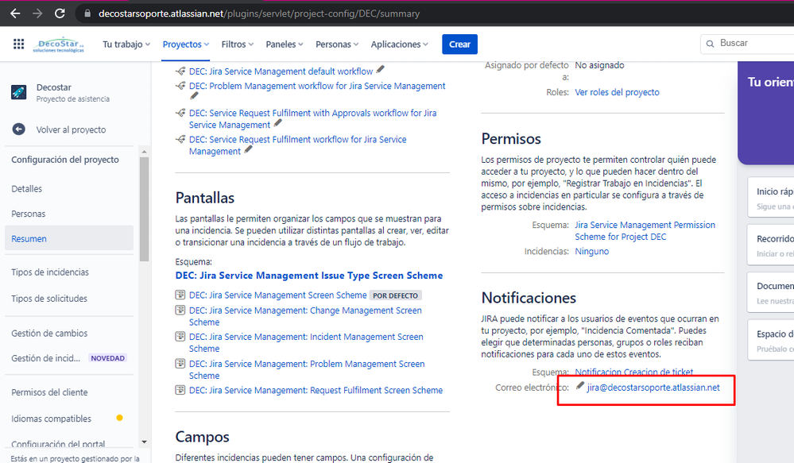Click the Decostar project rocket avatar
794x463 pixels.
(x=19, y=92)
